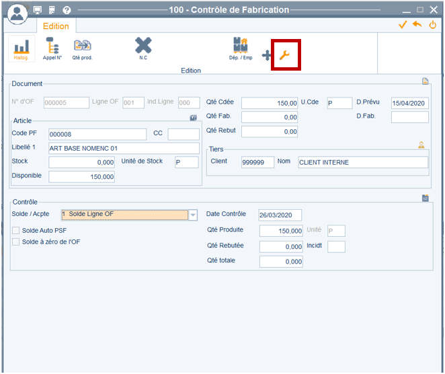
Task: Click the empty D.Fab. field
Action: pos(410,117)
